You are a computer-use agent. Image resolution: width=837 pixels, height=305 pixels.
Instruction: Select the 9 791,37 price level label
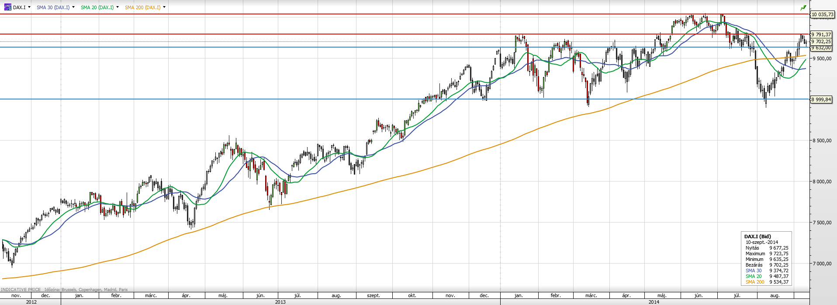pos(821,34)
